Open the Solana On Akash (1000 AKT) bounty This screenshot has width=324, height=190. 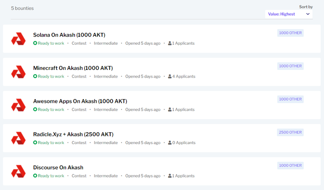click(x=69, y=35)
